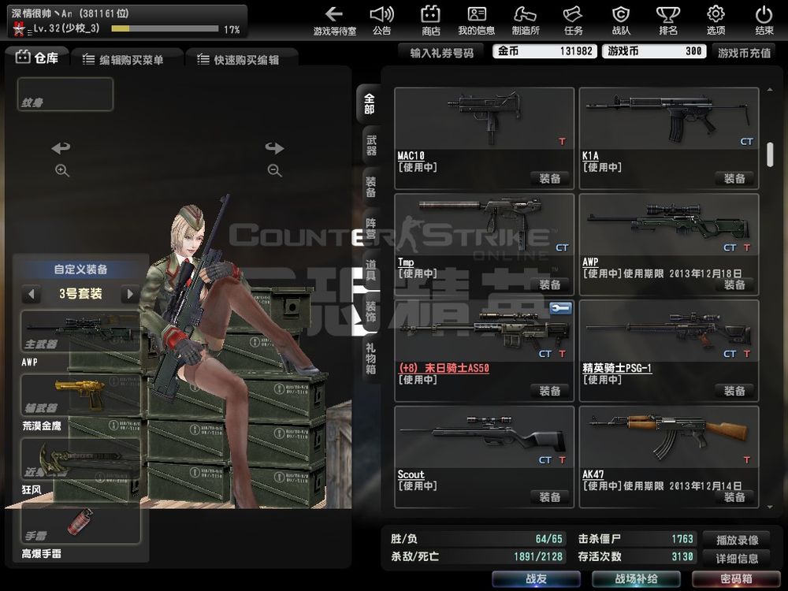Open the 公告 announcements speaker icon
The width and height of the screenshot is (788, 591).
[x=382, y=20]
